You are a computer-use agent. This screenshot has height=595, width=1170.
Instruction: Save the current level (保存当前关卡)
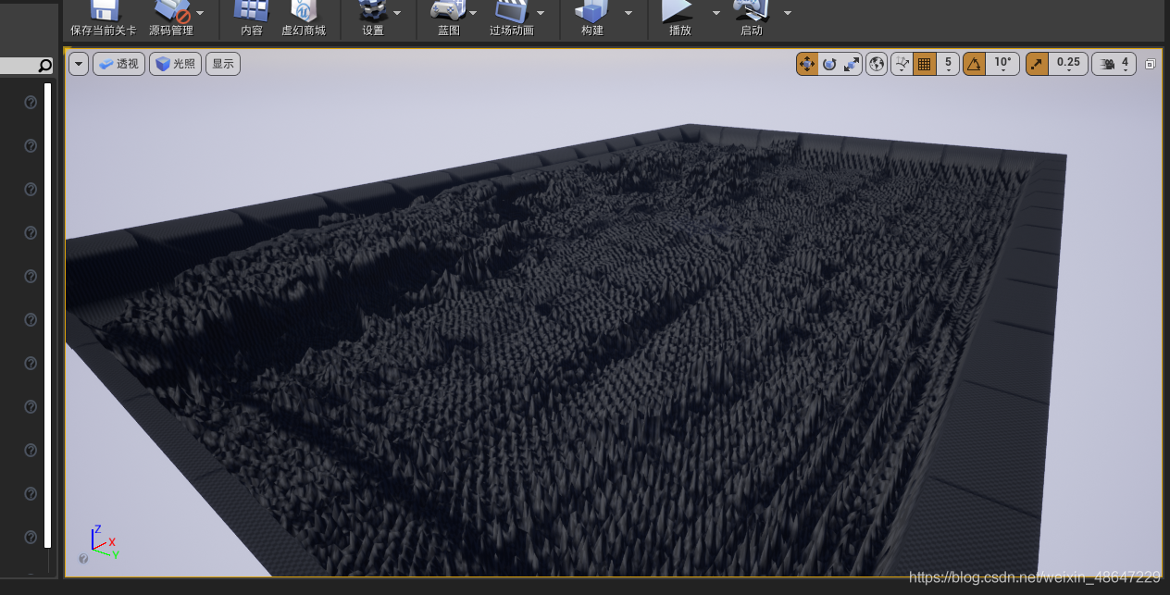point(103,19)
